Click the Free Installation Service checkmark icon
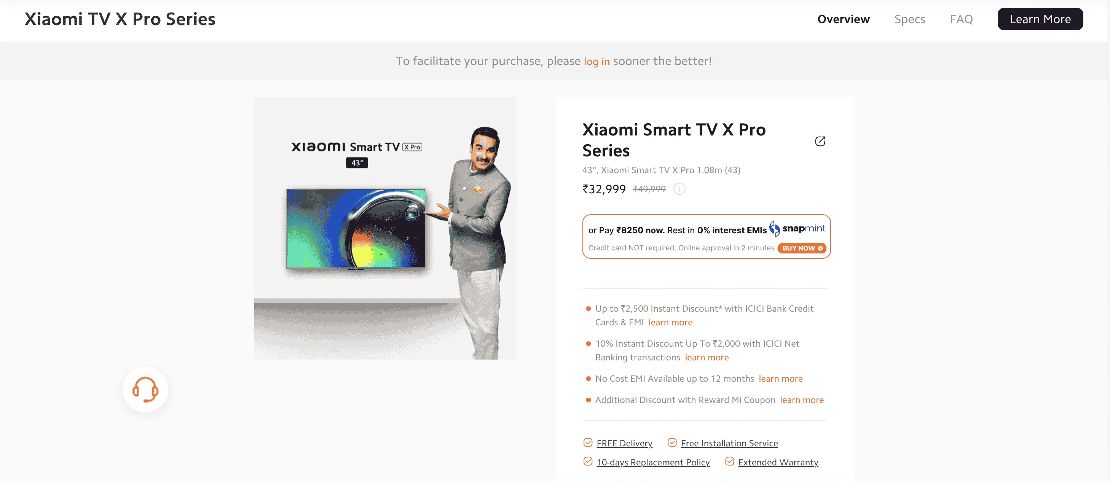The image size is (1110, 481). tap(672, 443)
